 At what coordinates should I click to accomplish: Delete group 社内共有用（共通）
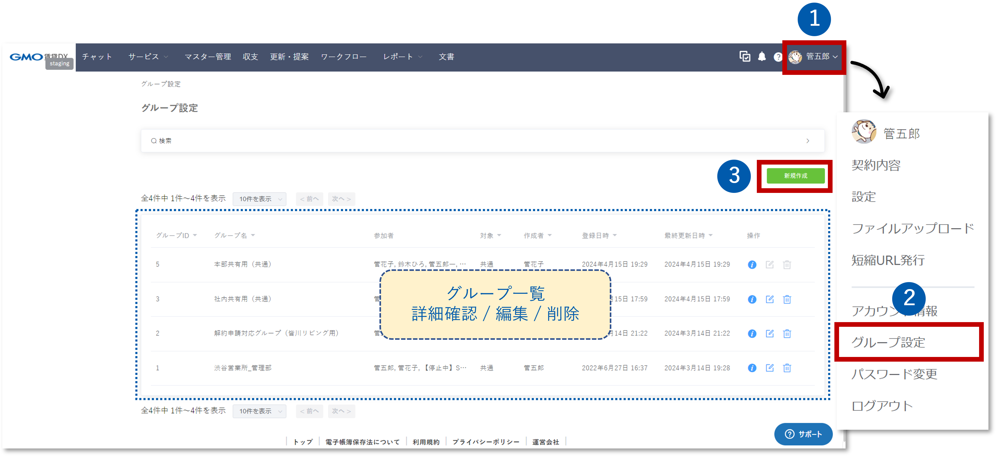pyautogui.click(x=787, y=299)
